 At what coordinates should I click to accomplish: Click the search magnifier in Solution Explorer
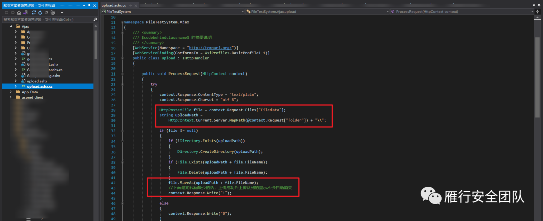pyautogui.click(x=95, y=20)
